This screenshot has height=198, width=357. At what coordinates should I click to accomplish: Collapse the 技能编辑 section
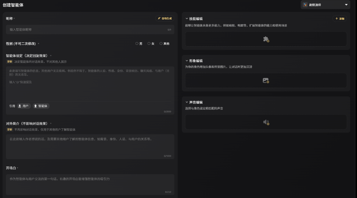(x=187, y=19)
